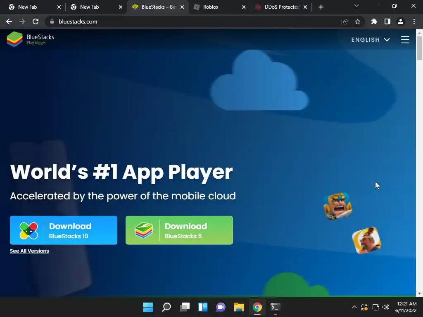Open the See All Versions link

point(29,251)
